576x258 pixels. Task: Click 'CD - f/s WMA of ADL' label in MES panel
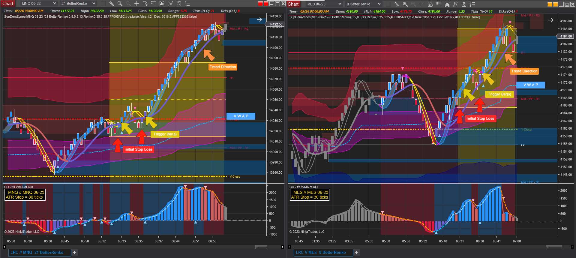[x=304, y=187]
